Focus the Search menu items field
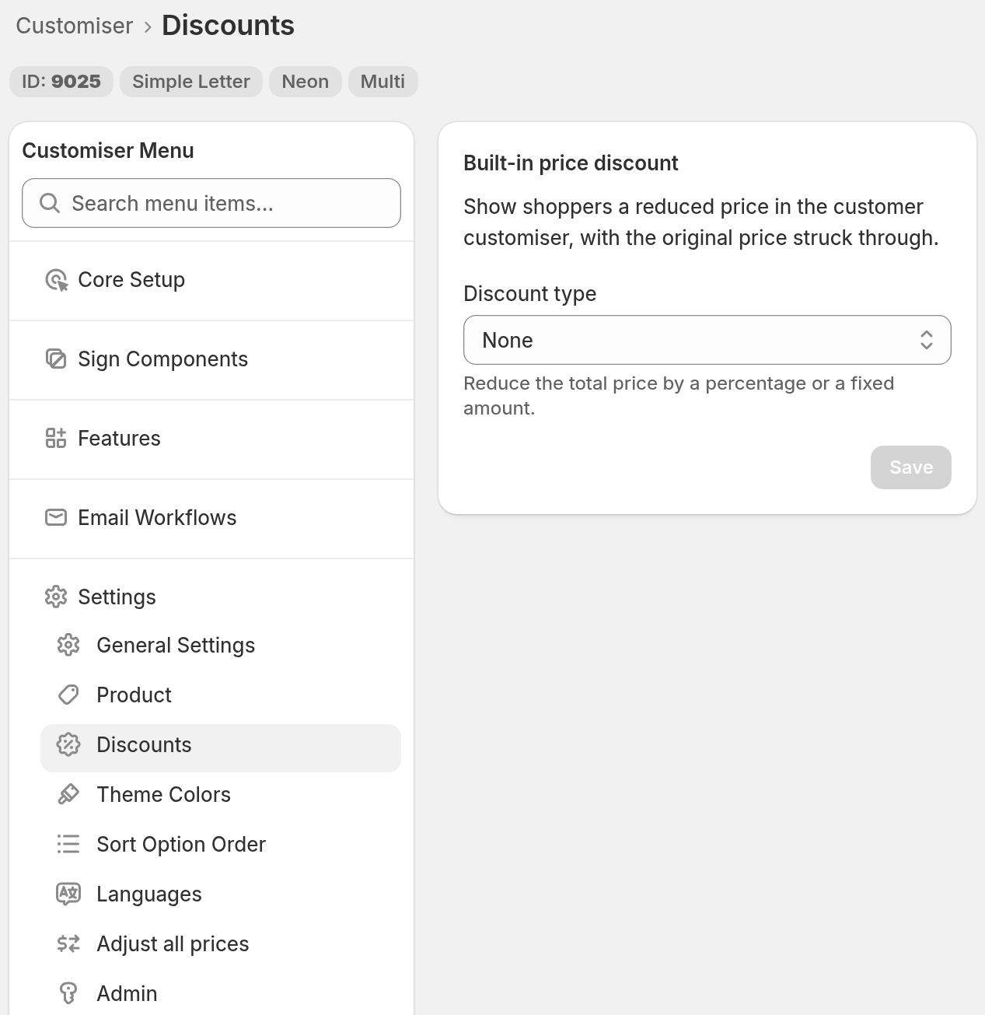The width and height of the screenshot is (985, 1015). (211, 203)
